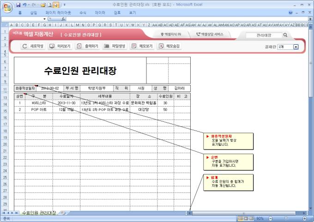Switch to normal view in status bar
Viewport: 314px width, 222px height.
241,218
